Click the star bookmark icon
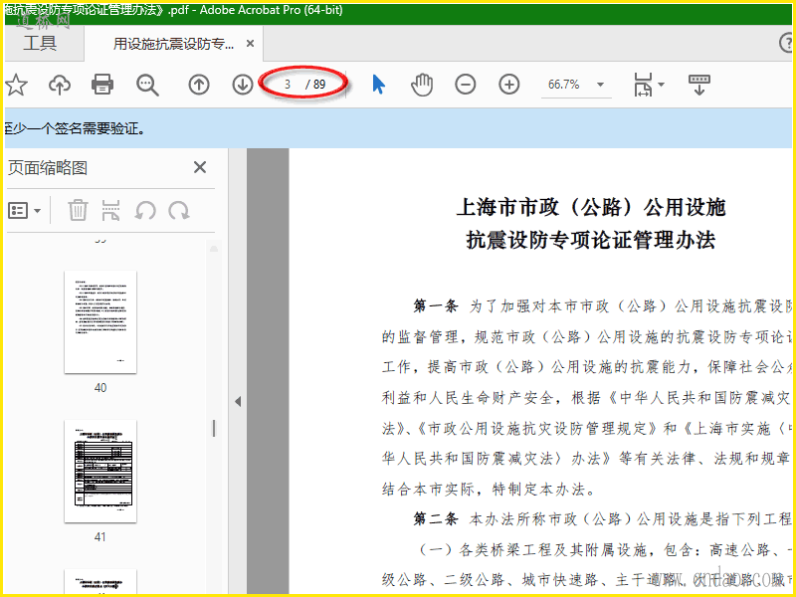The height and width of the screenshot is (597, 796). point(16,85)
